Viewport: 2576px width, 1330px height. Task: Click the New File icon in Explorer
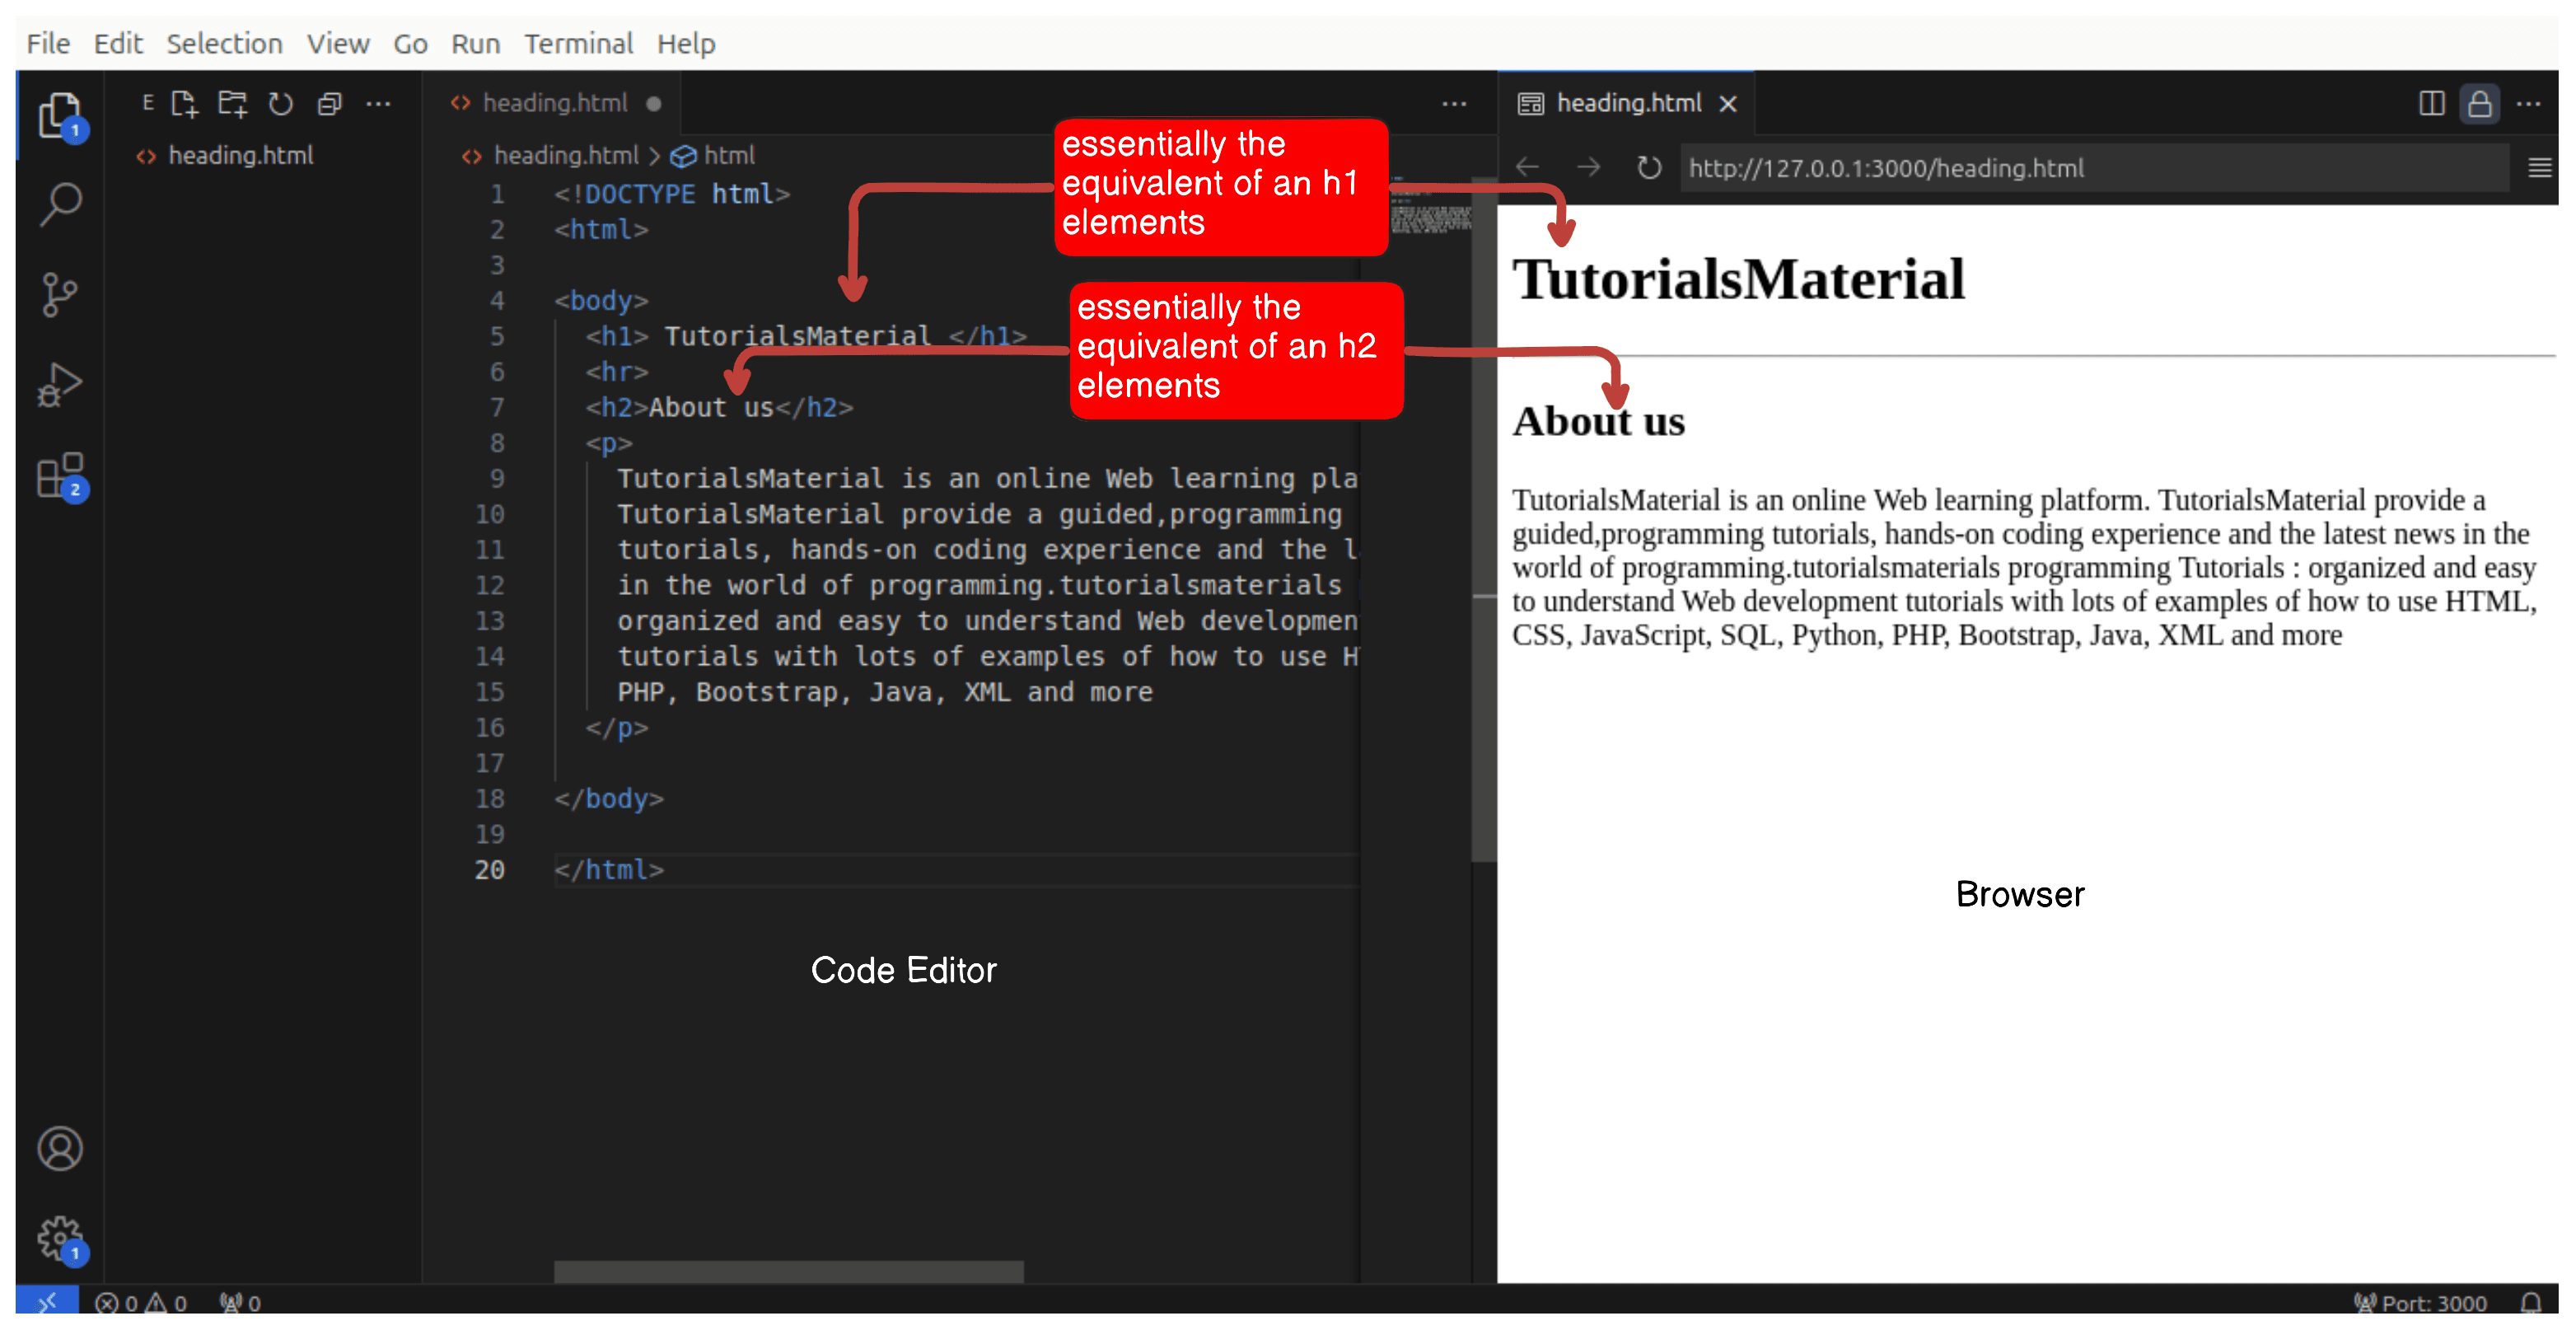pyautogui.click(x=185, y=104)
